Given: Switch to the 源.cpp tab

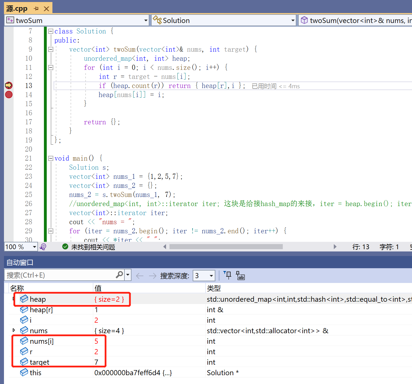Looking at the screenshot, I should pyautogui.click(x=17, y=9).
